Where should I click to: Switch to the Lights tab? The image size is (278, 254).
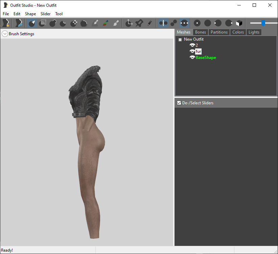pos(254,32)
